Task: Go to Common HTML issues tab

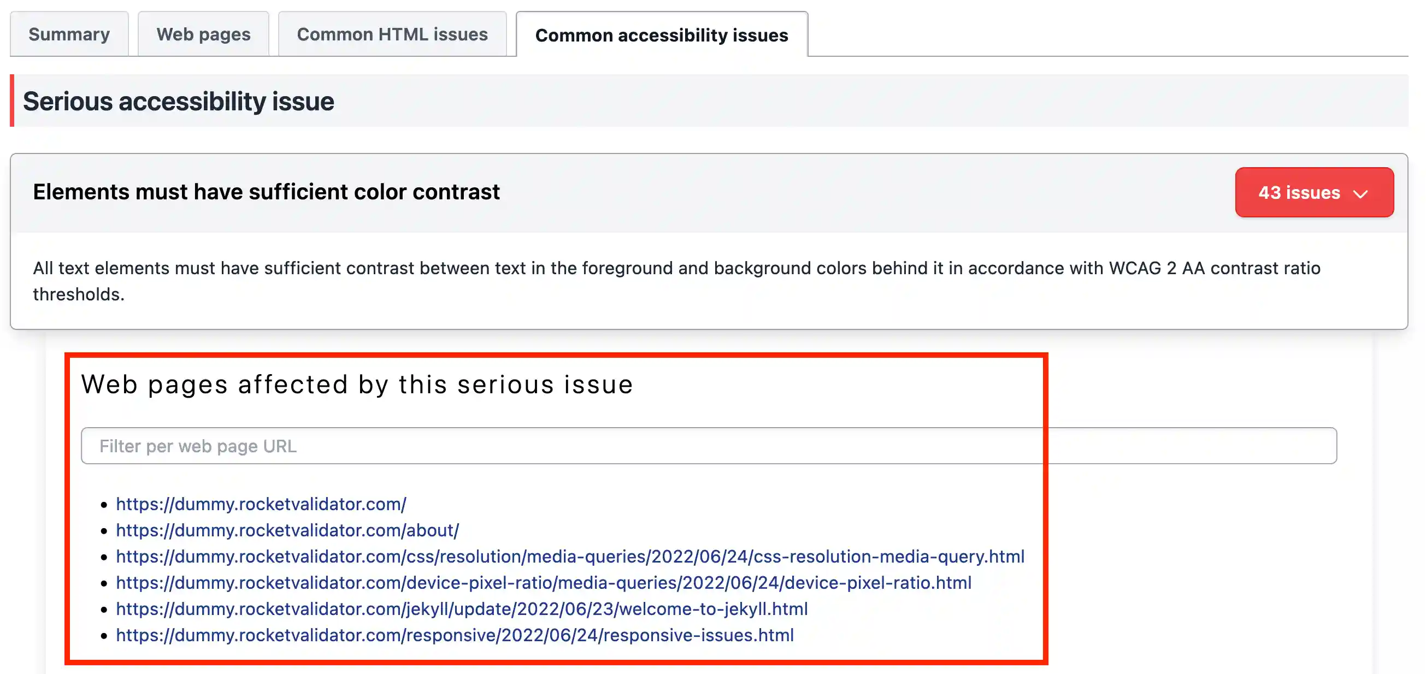Action: (392, 34)
